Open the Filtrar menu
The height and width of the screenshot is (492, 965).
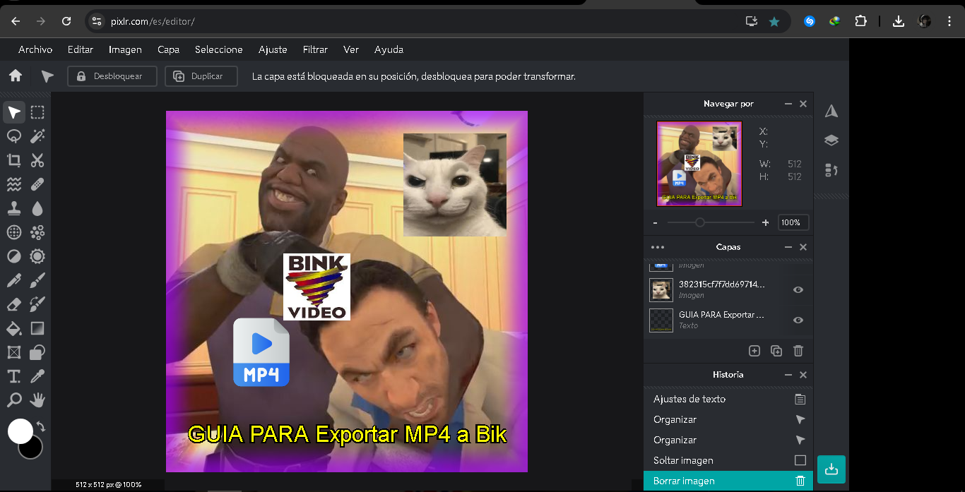pyautogui.click(x=315, y=49)
